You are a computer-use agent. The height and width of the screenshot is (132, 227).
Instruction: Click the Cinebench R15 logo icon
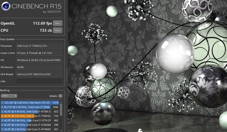click(x=6, y=6)
